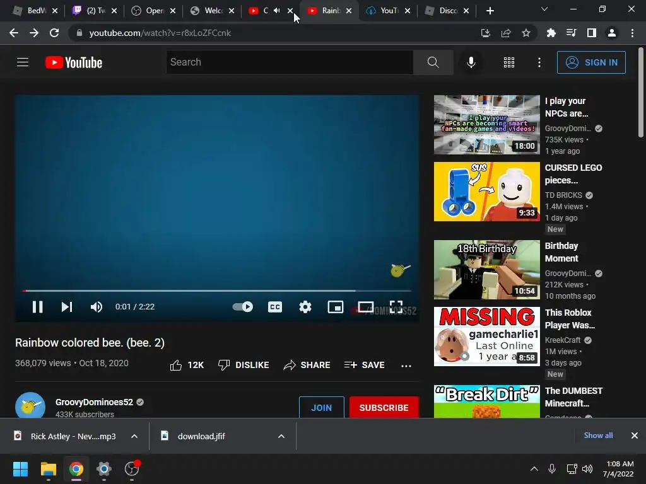Click the DISLIKE button

(x=244, y=365)
